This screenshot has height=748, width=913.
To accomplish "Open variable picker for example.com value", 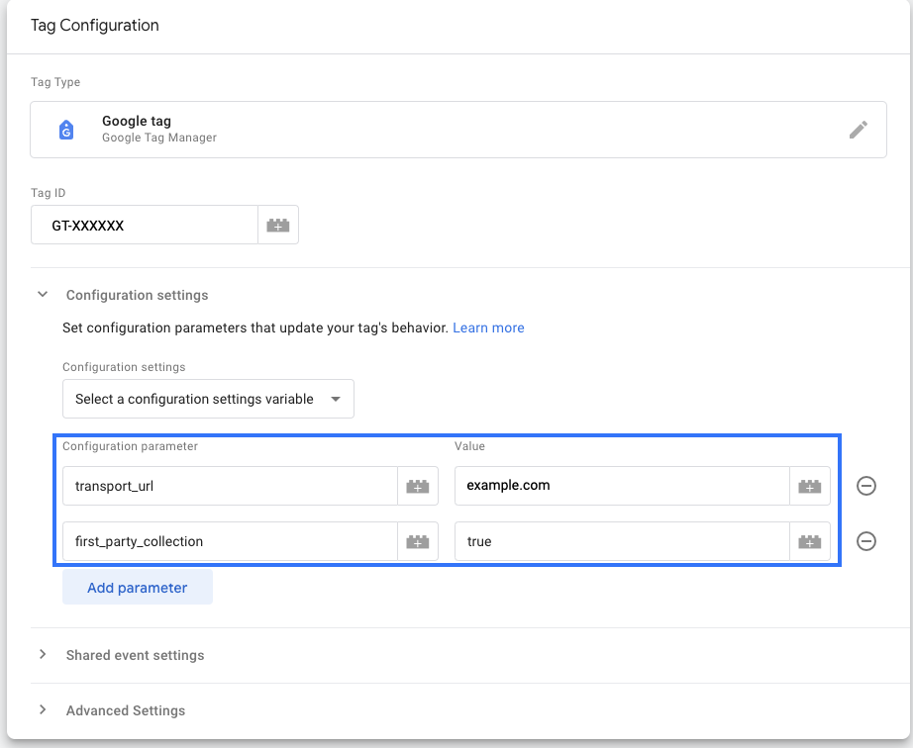I will (810, 486).
